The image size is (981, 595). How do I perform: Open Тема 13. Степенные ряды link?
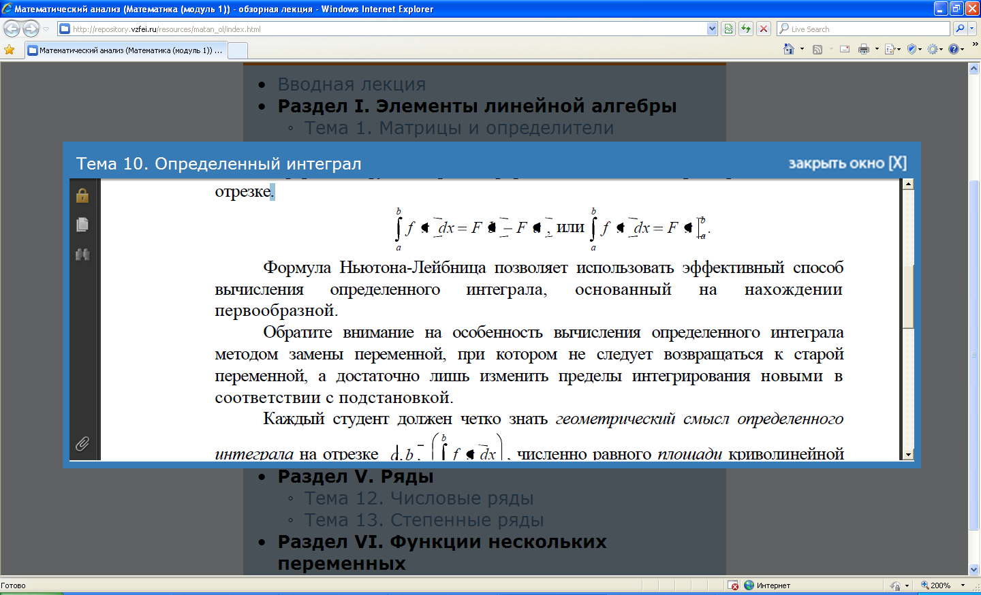pos(424,520)
